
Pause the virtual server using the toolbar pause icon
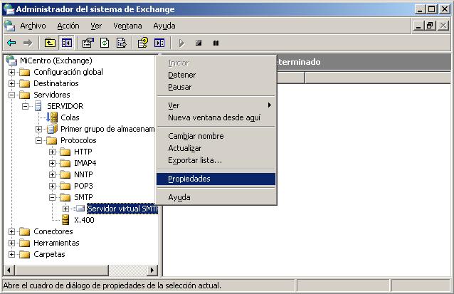[216, 43]
